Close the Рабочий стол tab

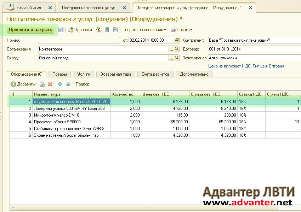coord(50,8)
